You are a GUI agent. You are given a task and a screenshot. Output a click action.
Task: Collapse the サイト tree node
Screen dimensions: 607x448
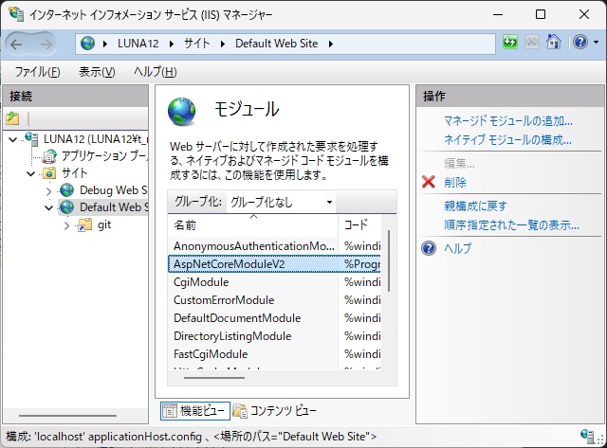(x=31, y=173)
